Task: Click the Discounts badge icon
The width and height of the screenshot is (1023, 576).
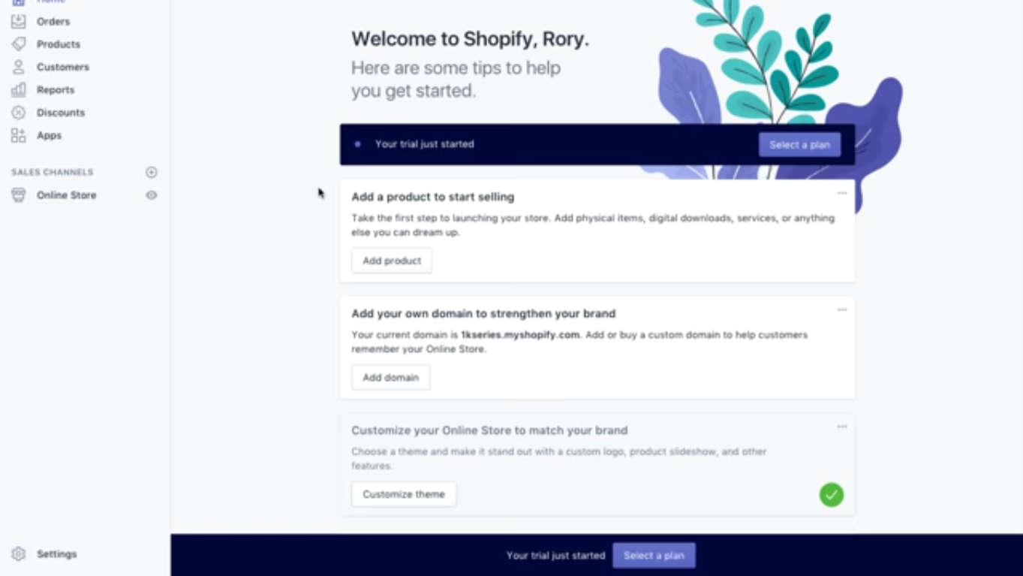Action: click(x=18, y=113)
